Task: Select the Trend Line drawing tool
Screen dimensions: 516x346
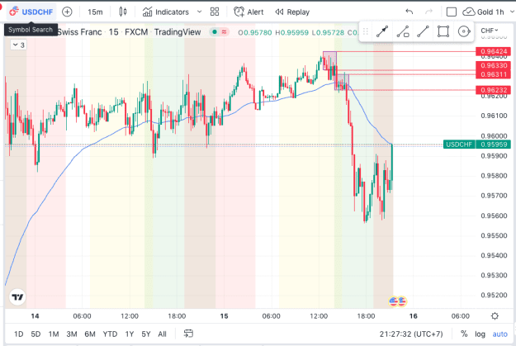Action: [x=423, y=31]
